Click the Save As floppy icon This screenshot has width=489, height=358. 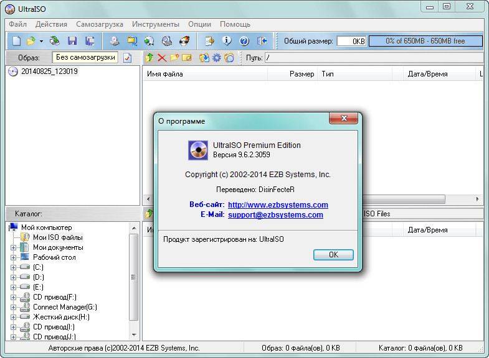[x=90, y=41]
